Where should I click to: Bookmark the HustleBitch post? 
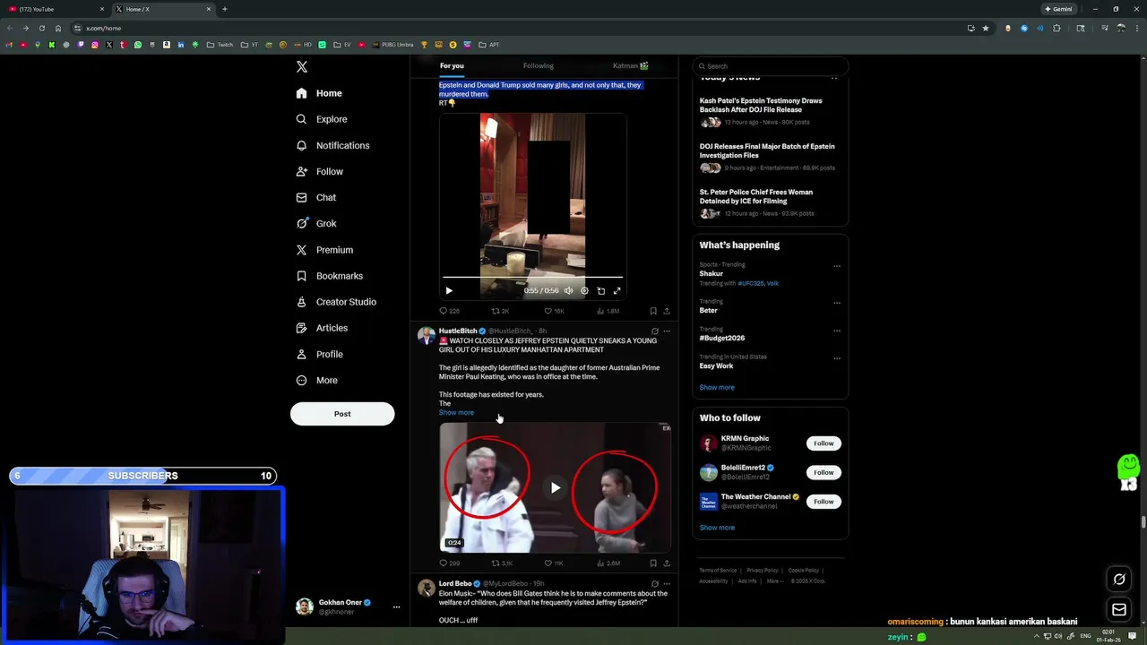(x=653, y=563)
